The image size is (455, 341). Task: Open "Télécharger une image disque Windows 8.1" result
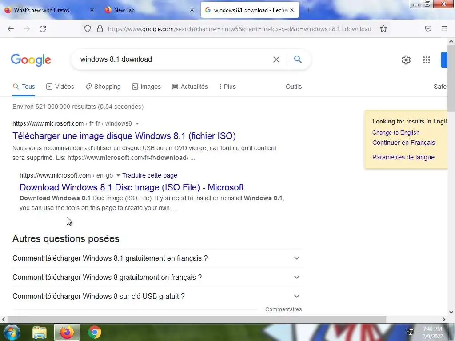pos(124,136)
